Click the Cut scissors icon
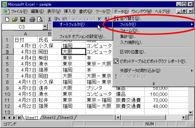Viewport: 195px width, 128px height. (x=49, y=19)
